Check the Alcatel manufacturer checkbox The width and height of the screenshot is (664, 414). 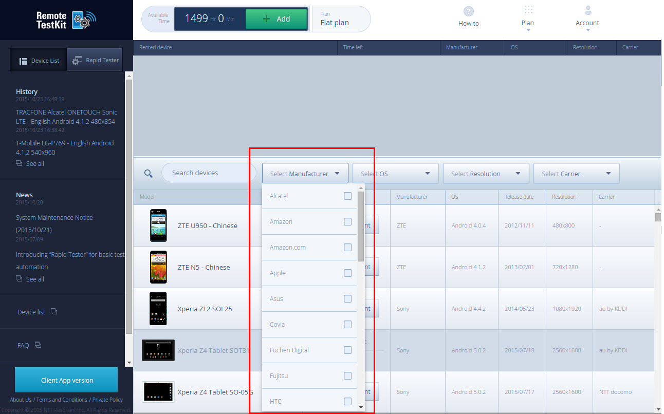348,196
